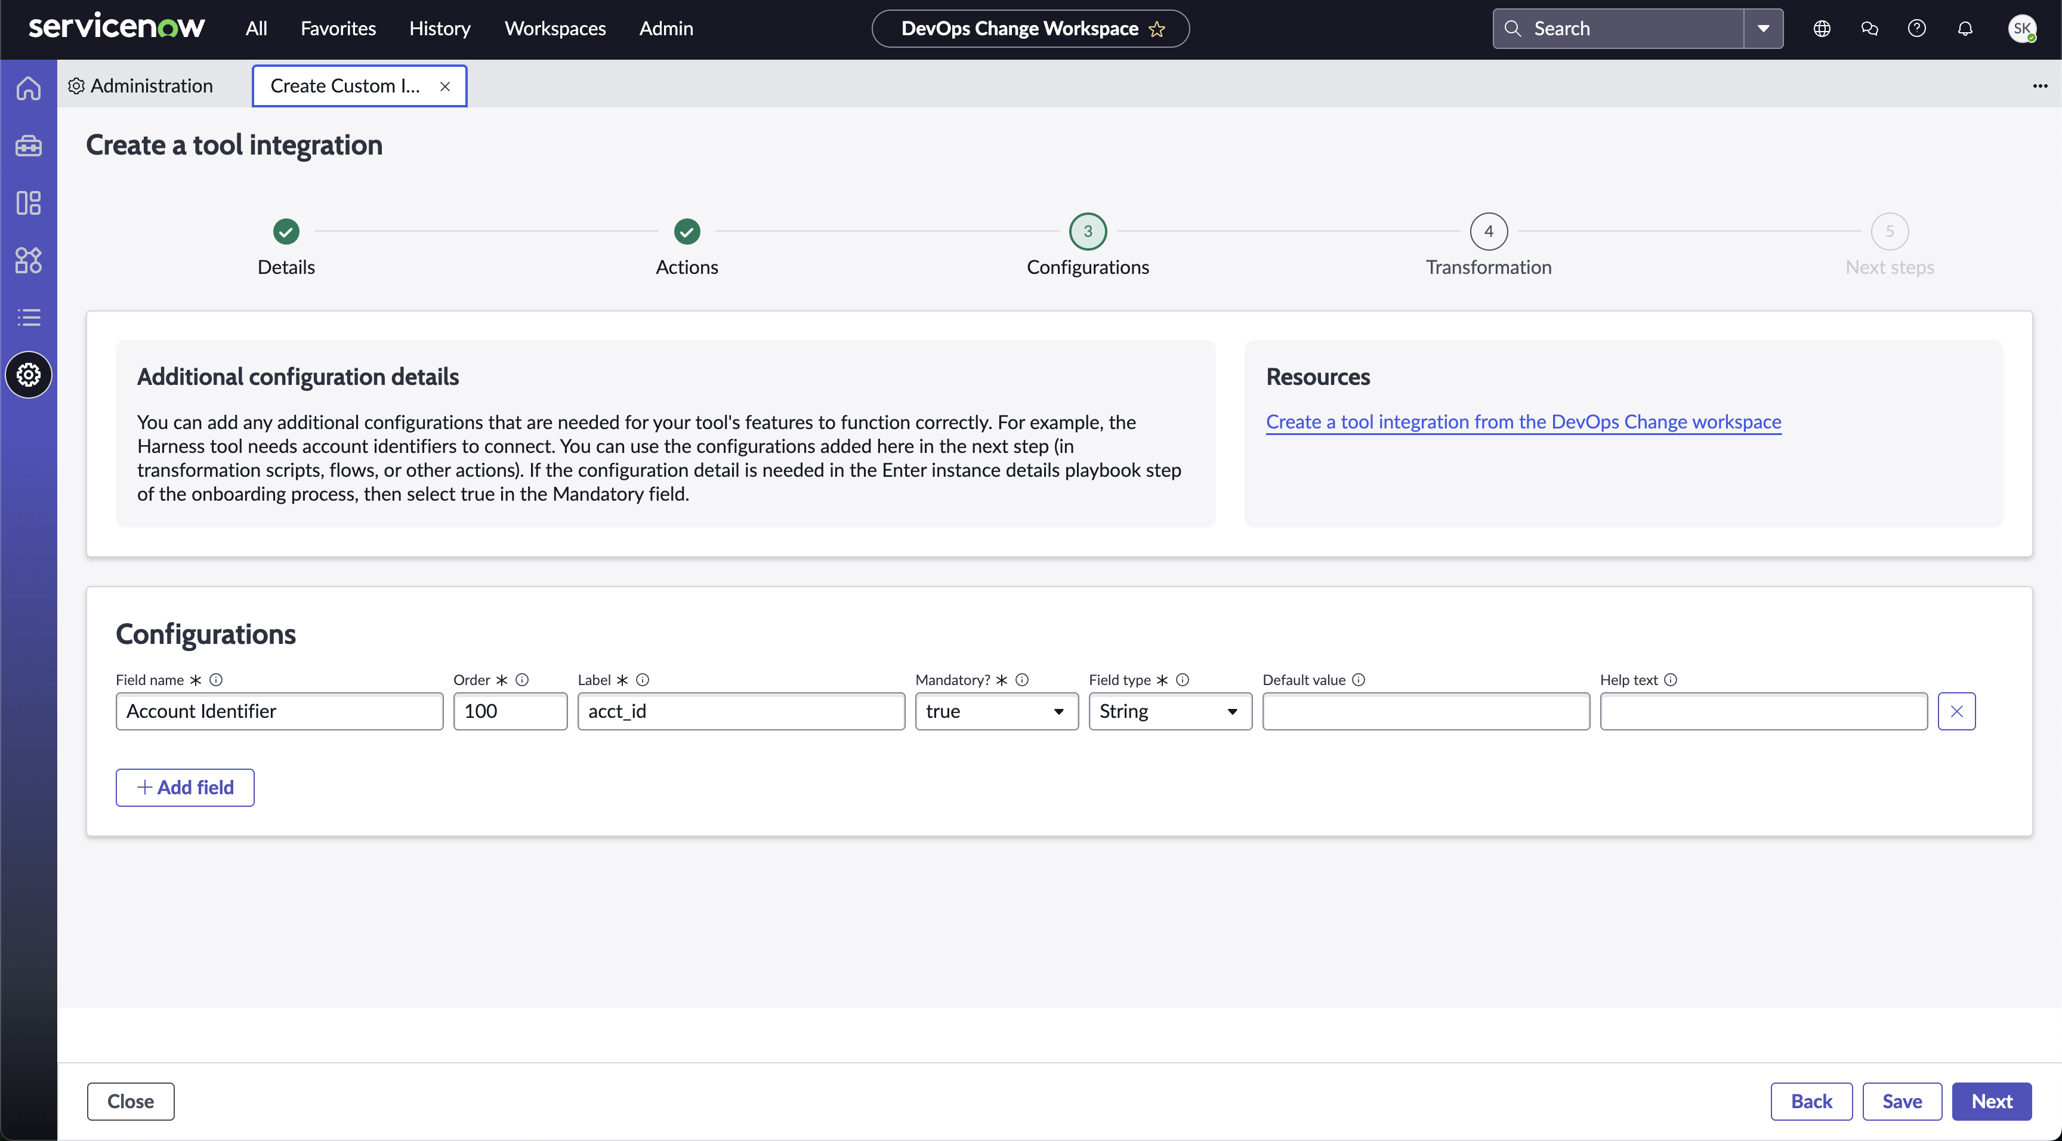2062x1141 pixels.
Task: Open the Create a tool integration documentation link
Action: (x=1523, y=422)
